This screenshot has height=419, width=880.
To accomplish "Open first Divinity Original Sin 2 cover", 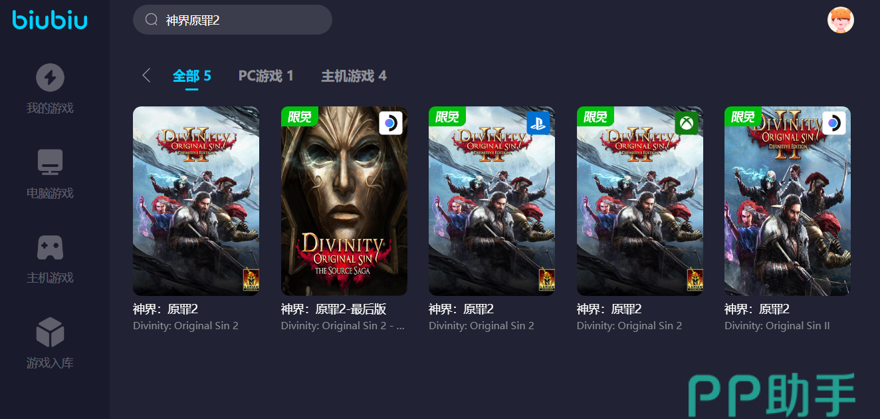I will tap(196, 201).
